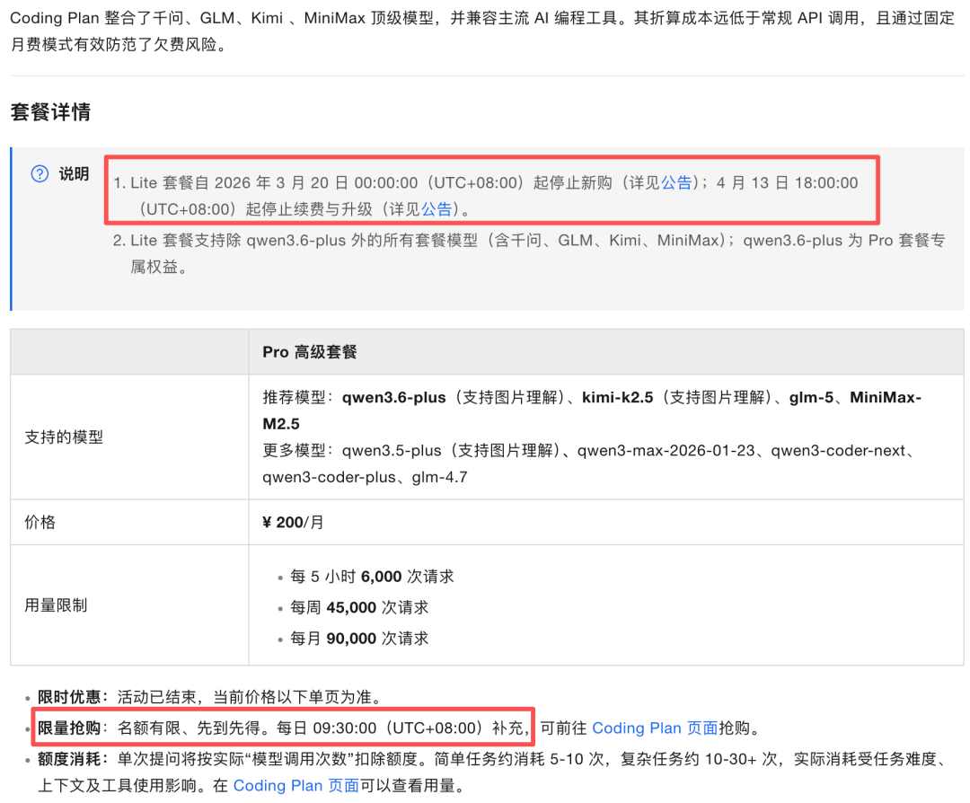The image size is (970, 803).
Task: Click the 每 5 小时 6,000 次请求 item
Action: (x=373, y=577)
